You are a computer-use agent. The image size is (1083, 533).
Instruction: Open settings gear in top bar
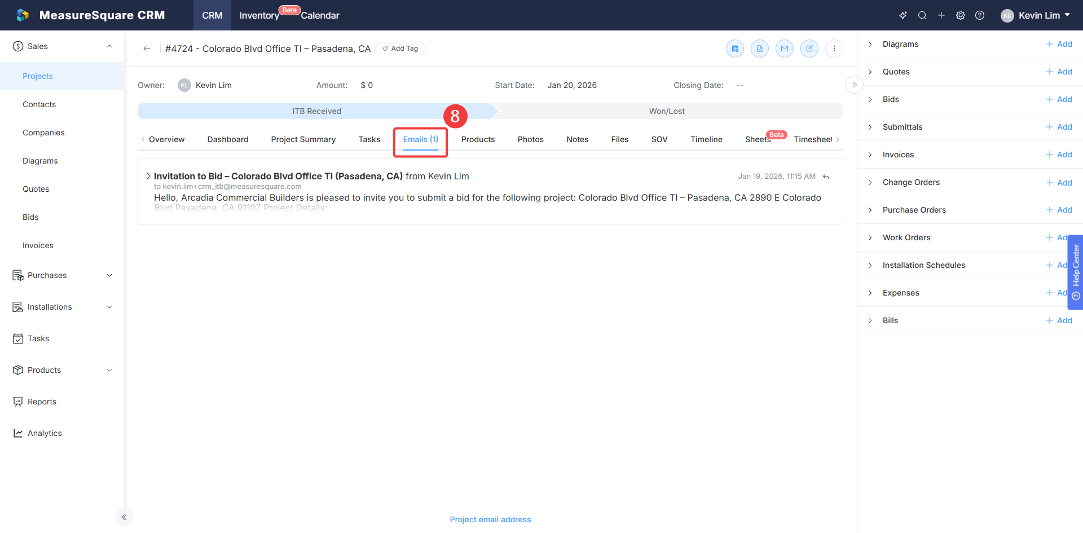coord(961,15)
